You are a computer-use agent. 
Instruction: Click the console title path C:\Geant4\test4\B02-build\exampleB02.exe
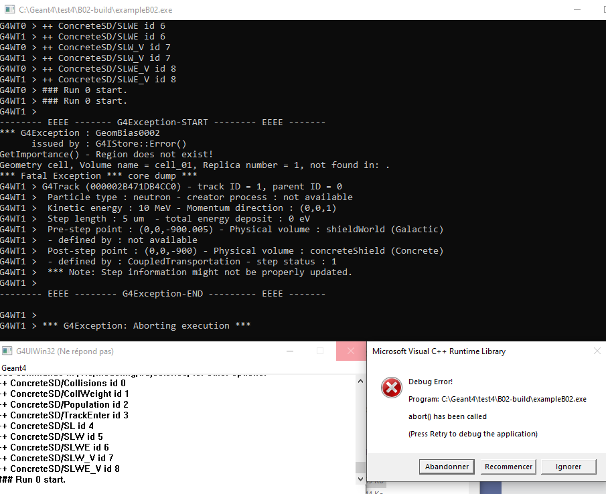click(96, 9)
